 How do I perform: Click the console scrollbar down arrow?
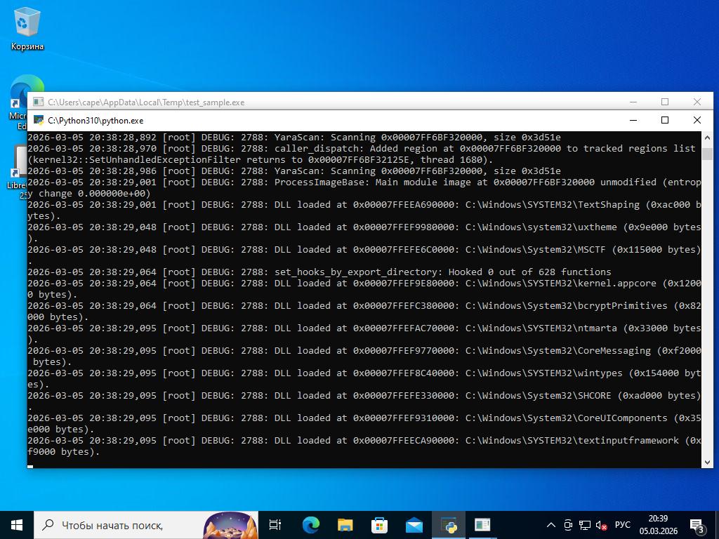(x=707, y=462)
